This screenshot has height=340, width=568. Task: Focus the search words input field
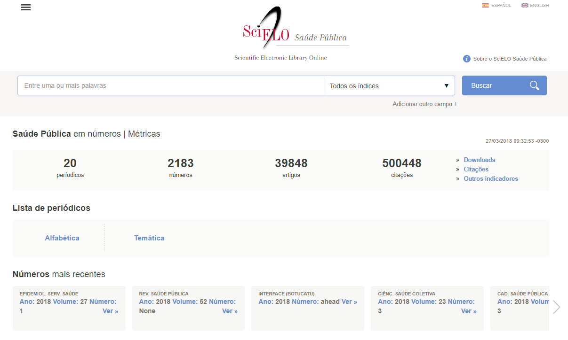coord(171,86)
